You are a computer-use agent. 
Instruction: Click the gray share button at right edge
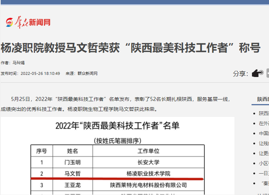(x=267, y=73)
